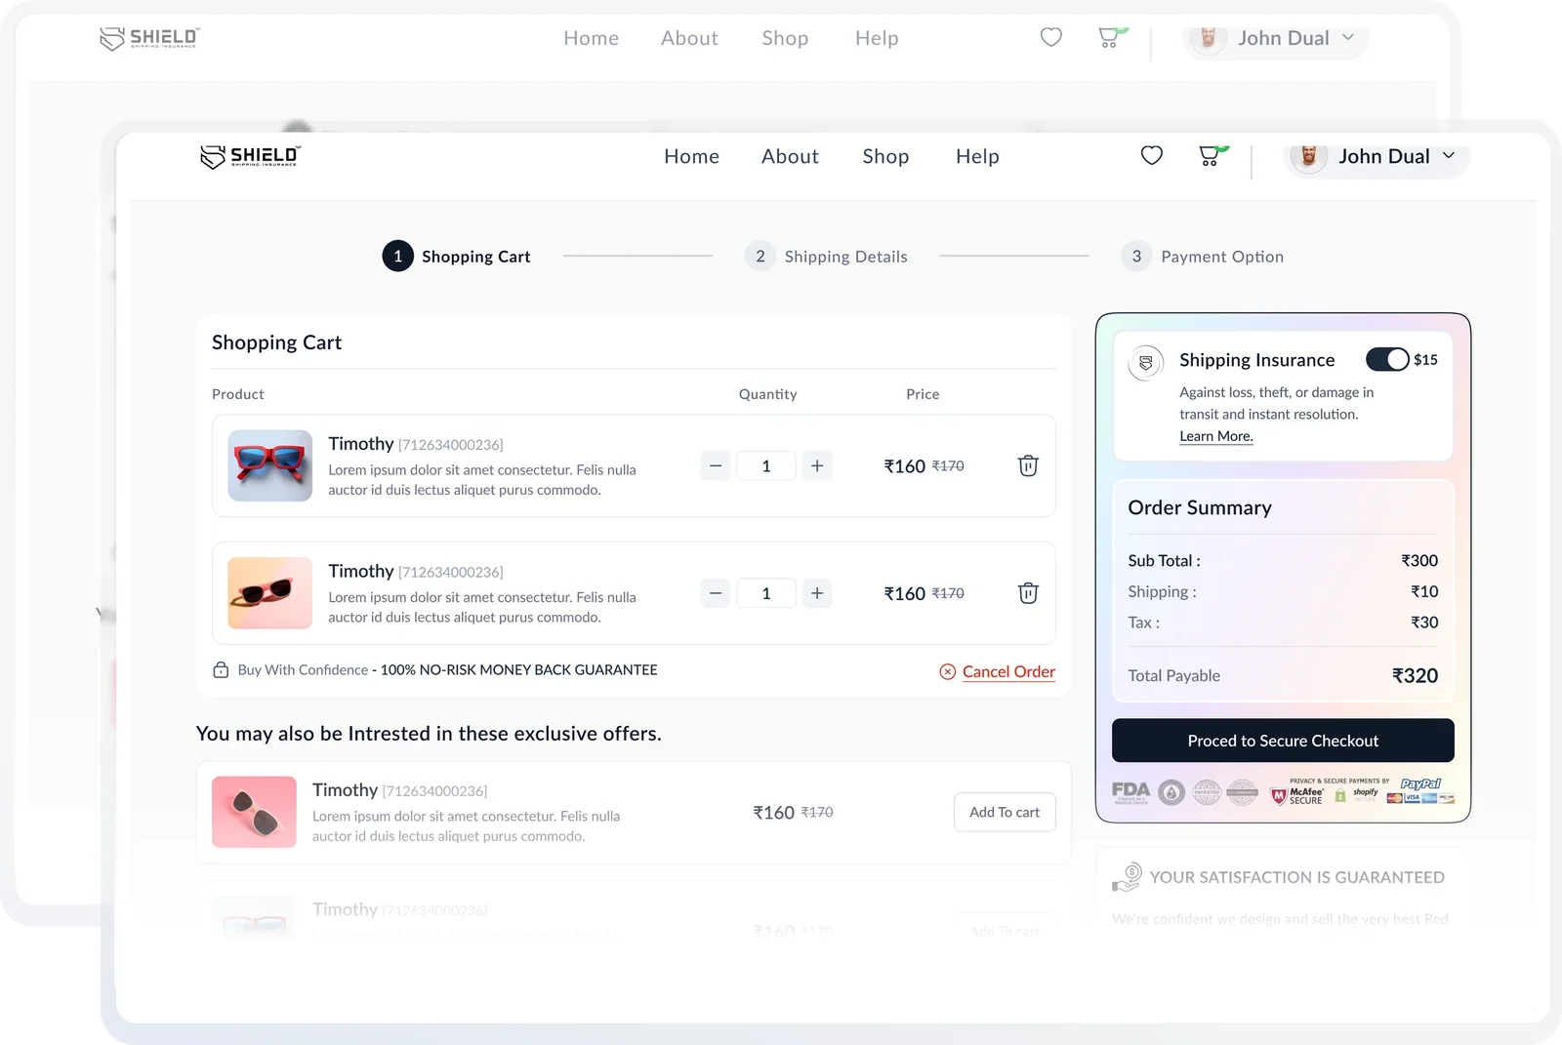1562x1045 pixels.
Task: Click the SHIELD logo in front window
Action: click(x=251, y=156)
